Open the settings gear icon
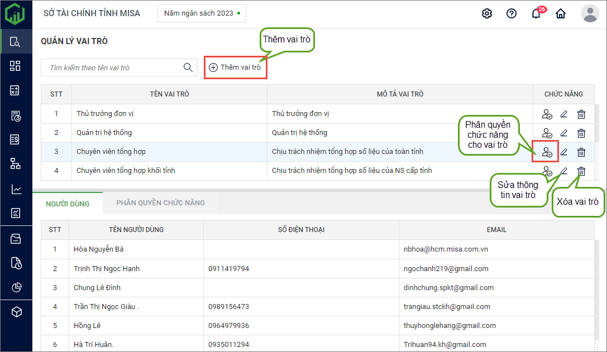607x352 pixels. [487, 13]
